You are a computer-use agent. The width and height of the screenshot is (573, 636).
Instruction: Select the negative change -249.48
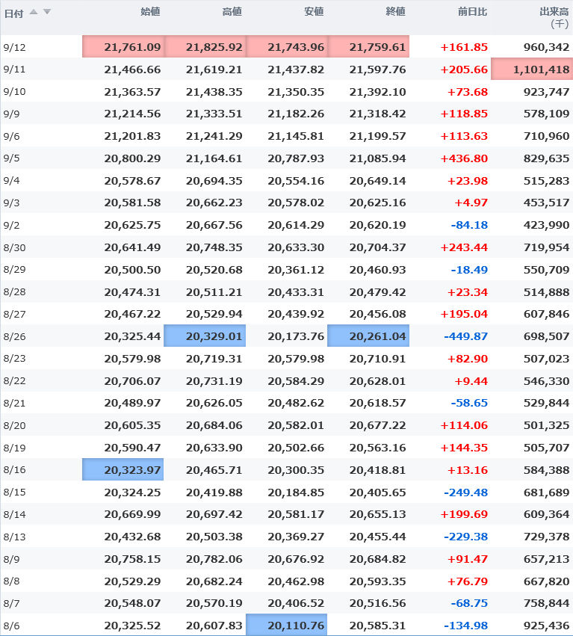465,493
